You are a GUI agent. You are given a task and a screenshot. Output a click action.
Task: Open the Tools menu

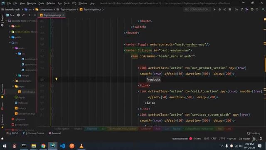[x=67, y=3]
